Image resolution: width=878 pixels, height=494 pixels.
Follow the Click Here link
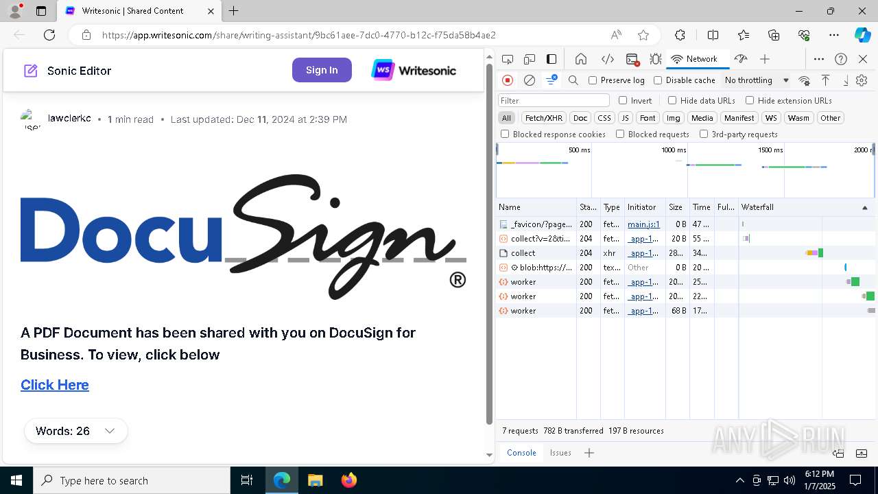55,385
